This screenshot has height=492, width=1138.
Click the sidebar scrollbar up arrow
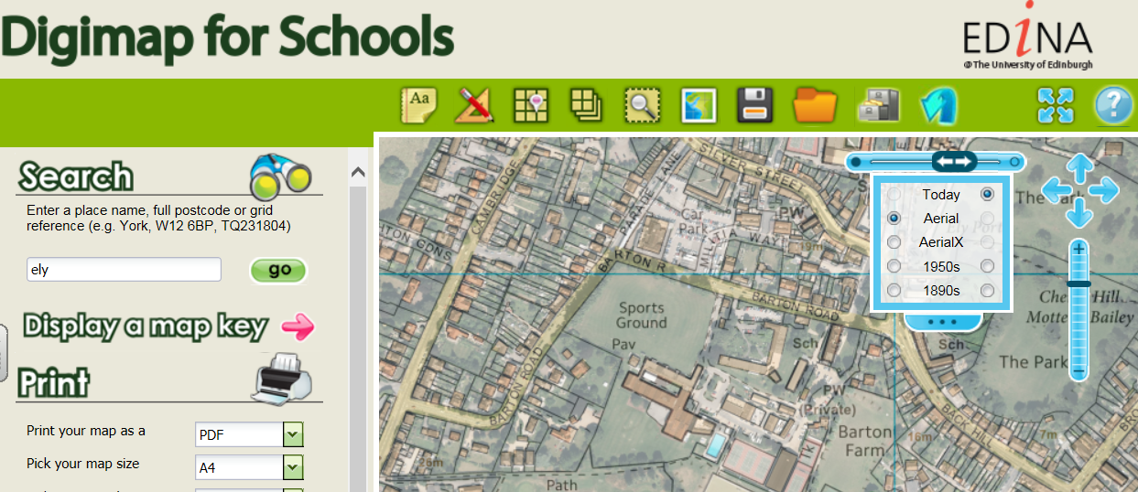click(357, 172)
